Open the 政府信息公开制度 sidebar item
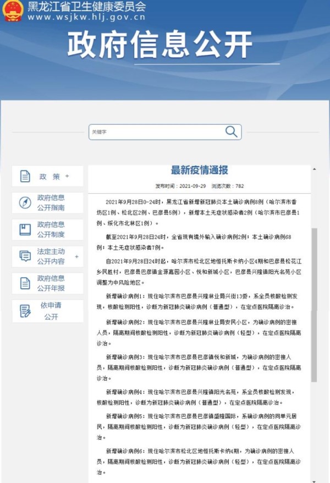Screen dimensions: 330x483 pos(51,229)
